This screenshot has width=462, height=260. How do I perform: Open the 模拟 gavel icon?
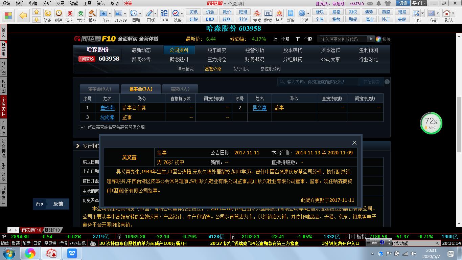pos(92,13)
